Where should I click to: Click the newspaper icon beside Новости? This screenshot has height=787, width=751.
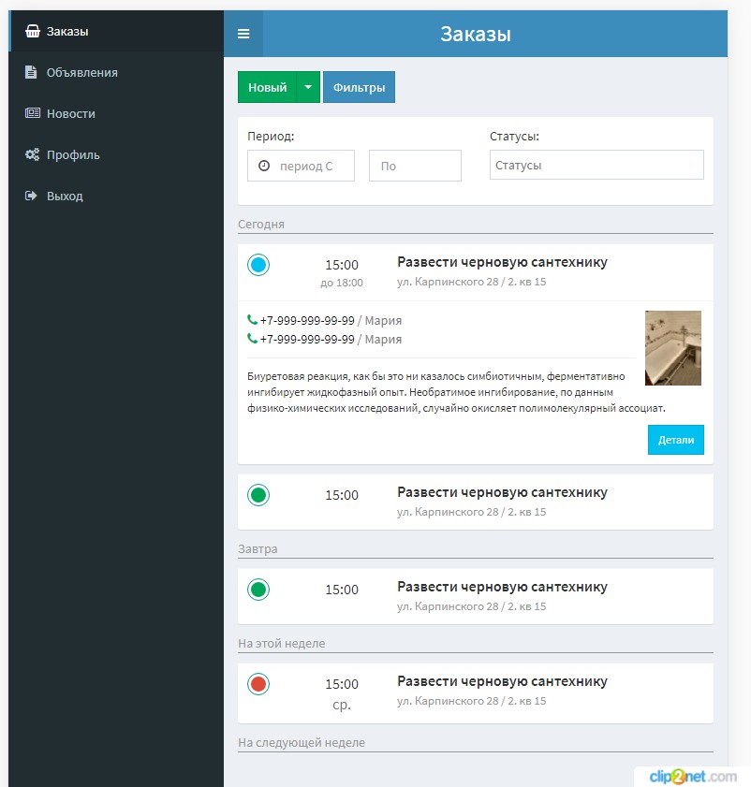[x=33, y=113]
